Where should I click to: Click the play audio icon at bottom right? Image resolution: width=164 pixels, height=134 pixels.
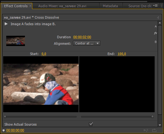click(x=146, y=130)
